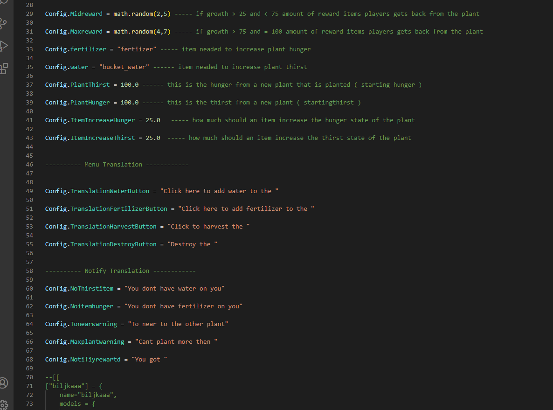Click the string "You got "
The height and width of the screenshot is (410, 553).
[149, 359]
